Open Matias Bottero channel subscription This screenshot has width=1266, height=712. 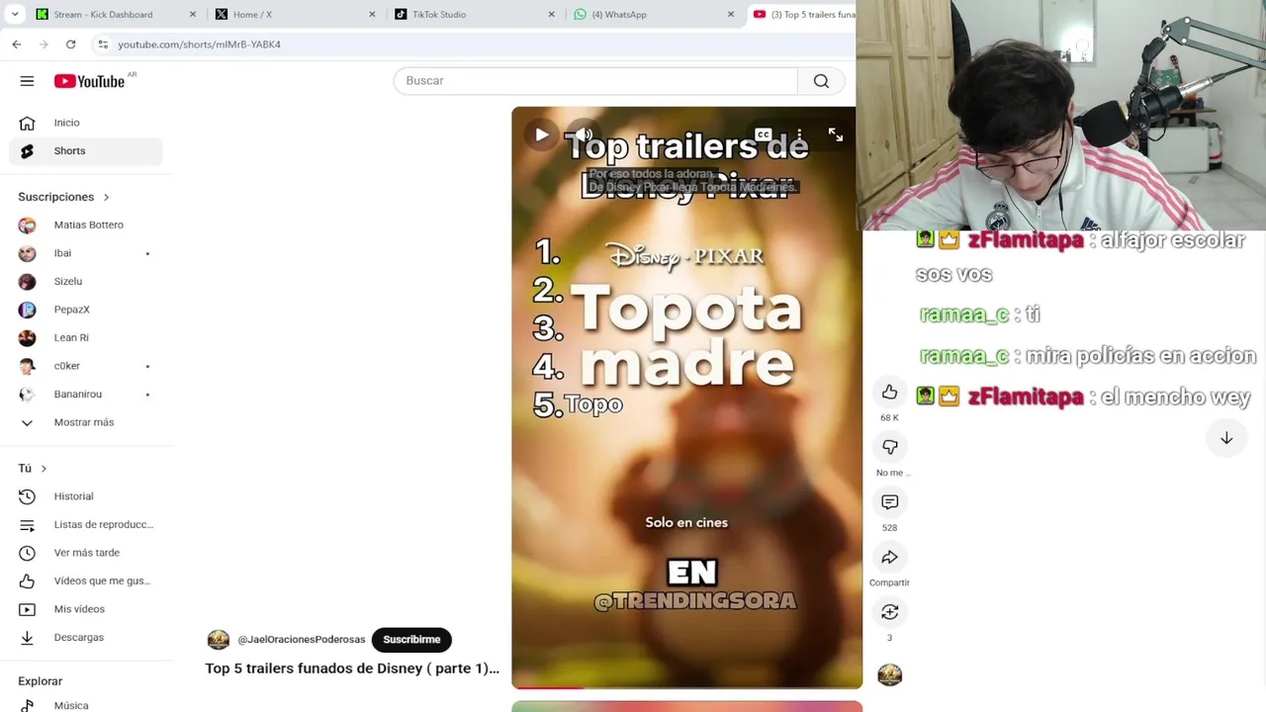click(x=86, y=225)
